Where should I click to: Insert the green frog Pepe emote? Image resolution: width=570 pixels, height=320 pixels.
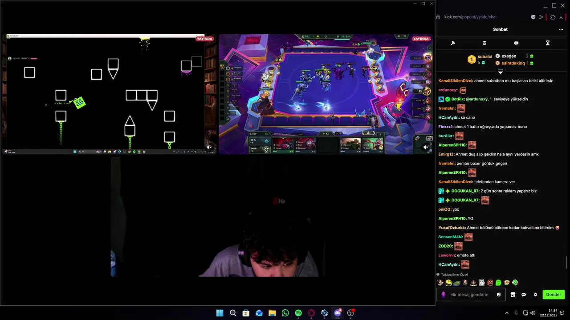point(457,283)
